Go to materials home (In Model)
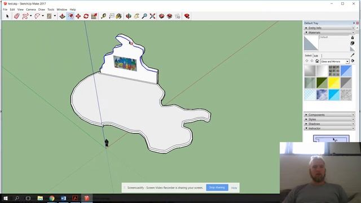This screenshot has height=203, width=361. click(317, 61)
